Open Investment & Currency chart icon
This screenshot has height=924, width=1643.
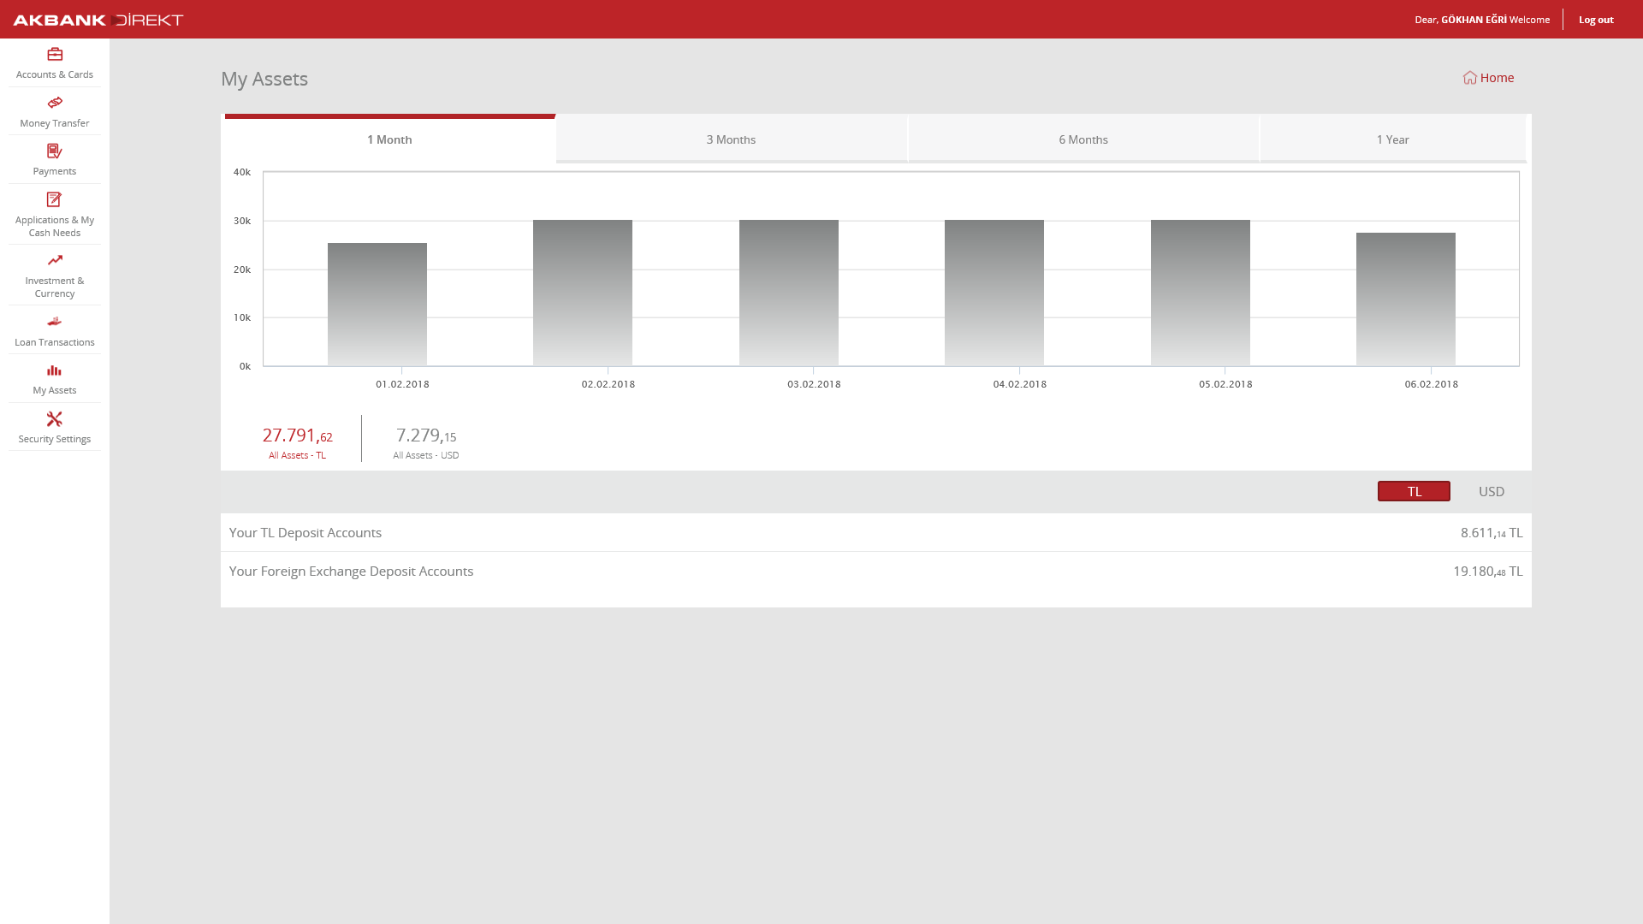pyautogui.click(x=55, y=260)
